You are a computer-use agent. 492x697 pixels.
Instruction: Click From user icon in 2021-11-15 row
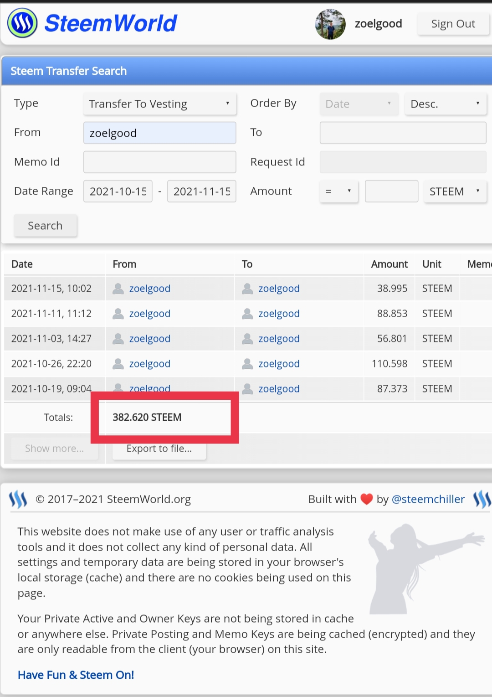118,289
